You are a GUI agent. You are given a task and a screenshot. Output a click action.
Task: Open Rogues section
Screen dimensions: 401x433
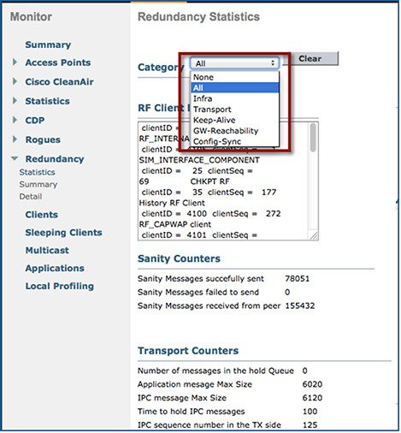[x=43, y=139]
